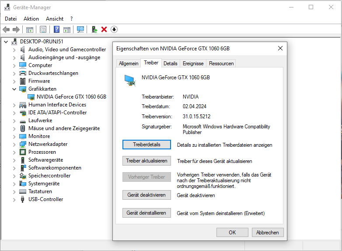Expand the IDE ATA/ATAPI-Controller category
Screen dimensions: 342x251
pyautogui.click(x=14, y=113)
